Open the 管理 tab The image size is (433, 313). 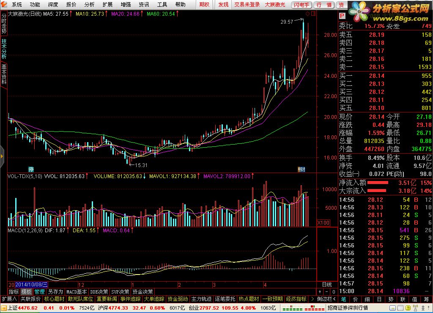(x=39, y=292)
